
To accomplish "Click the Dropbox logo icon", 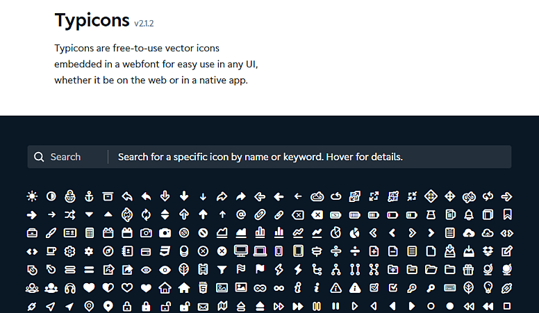I will tap(488, 251).
